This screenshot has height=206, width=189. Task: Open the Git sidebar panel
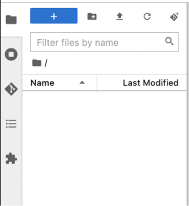click(x=11, y=89)
